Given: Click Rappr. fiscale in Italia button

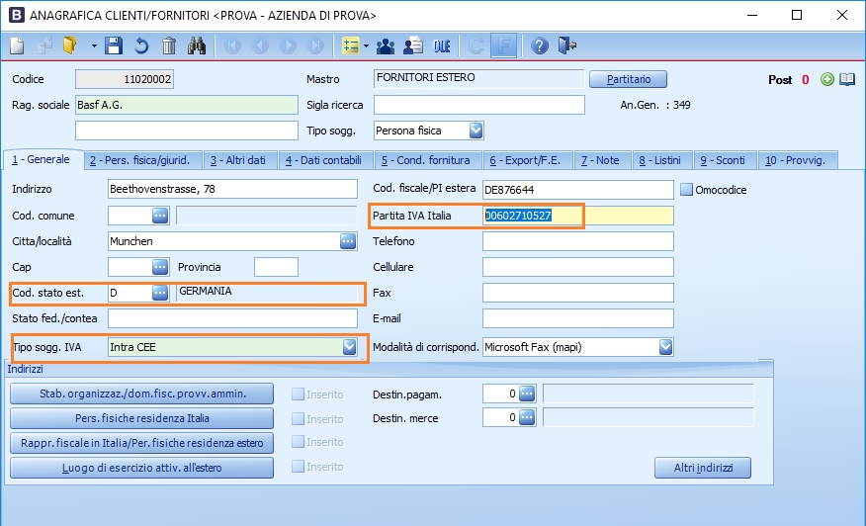Looking at the screenshot, I should [x=142, y=443].
